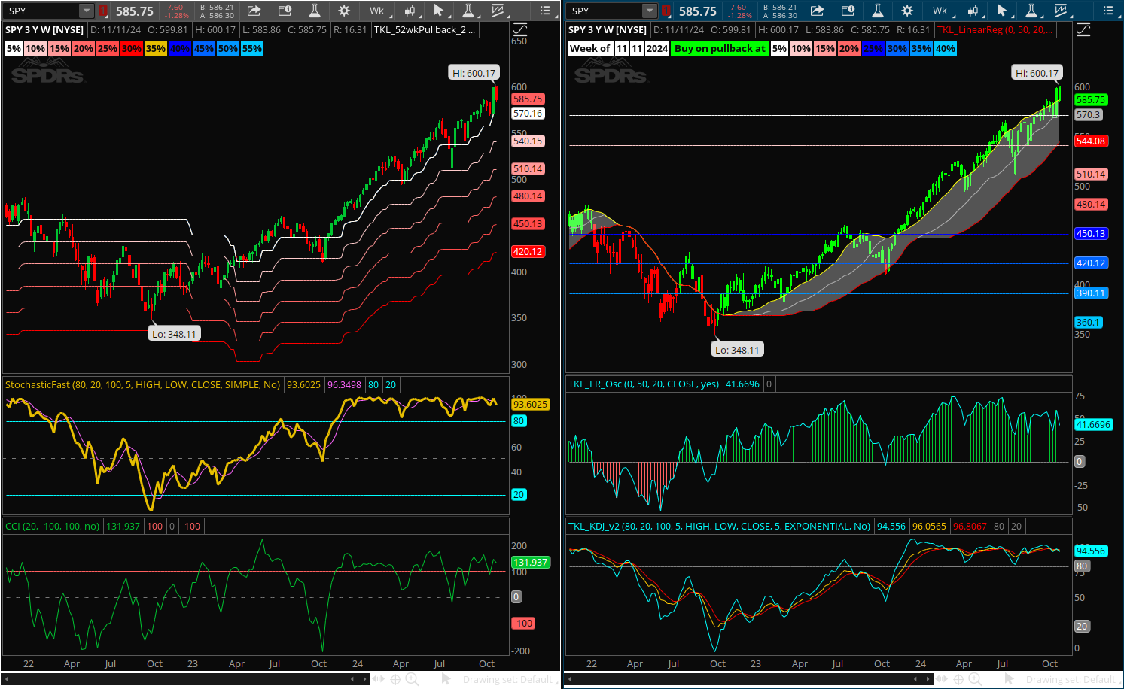The height and width of the screenshot is (689, 1124).
Task: Click the zoom magnifier icon below the left chart
Action: [x=412, y=679]
